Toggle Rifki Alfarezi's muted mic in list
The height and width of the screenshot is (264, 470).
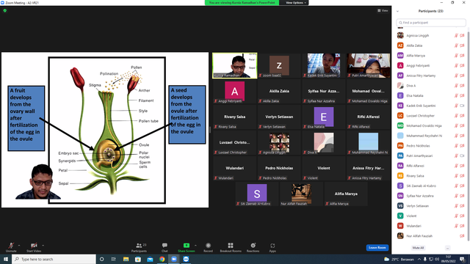point(456,166)
